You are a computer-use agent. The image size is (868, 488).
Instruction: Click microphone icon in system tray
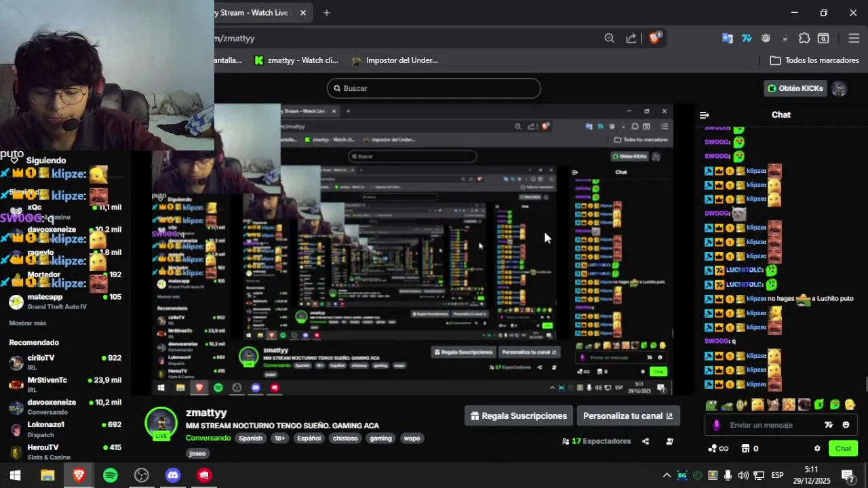tap(728, 476)
